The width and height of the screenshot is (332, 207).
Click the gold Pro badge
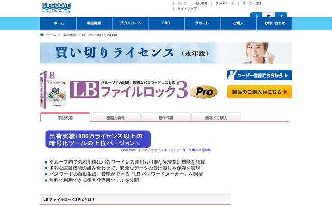(x=204, y=92)
